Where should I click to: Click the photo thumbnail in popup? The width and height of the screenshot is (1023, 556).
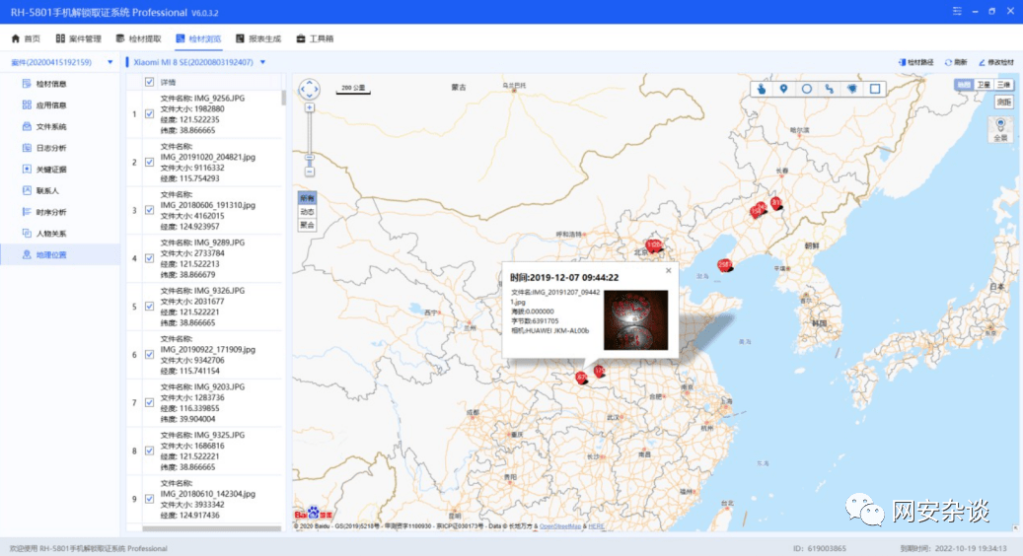coord(635,320)
